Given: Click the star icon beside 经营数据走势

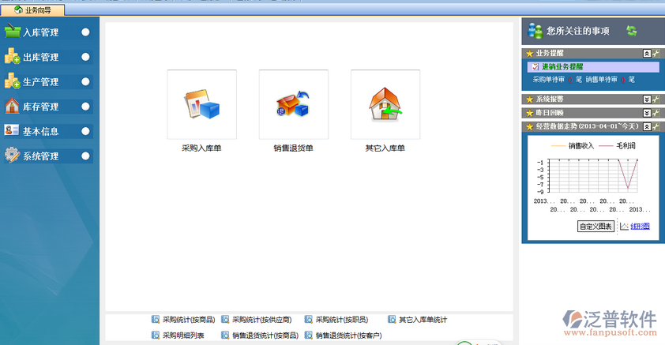Looking at the screenshot, I should coord(529,127).
